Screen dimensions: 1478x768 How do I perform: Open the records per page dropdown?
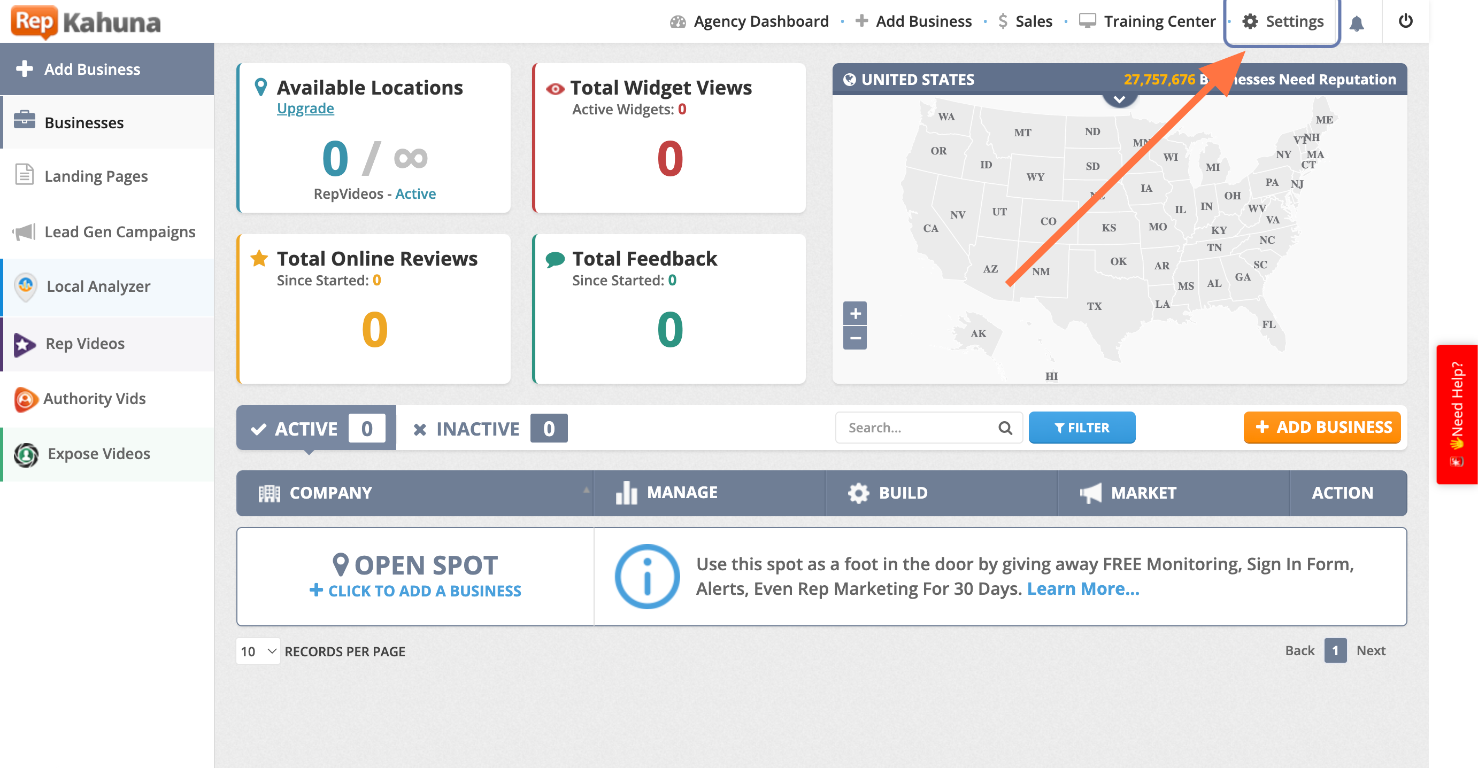pos(258,651)
